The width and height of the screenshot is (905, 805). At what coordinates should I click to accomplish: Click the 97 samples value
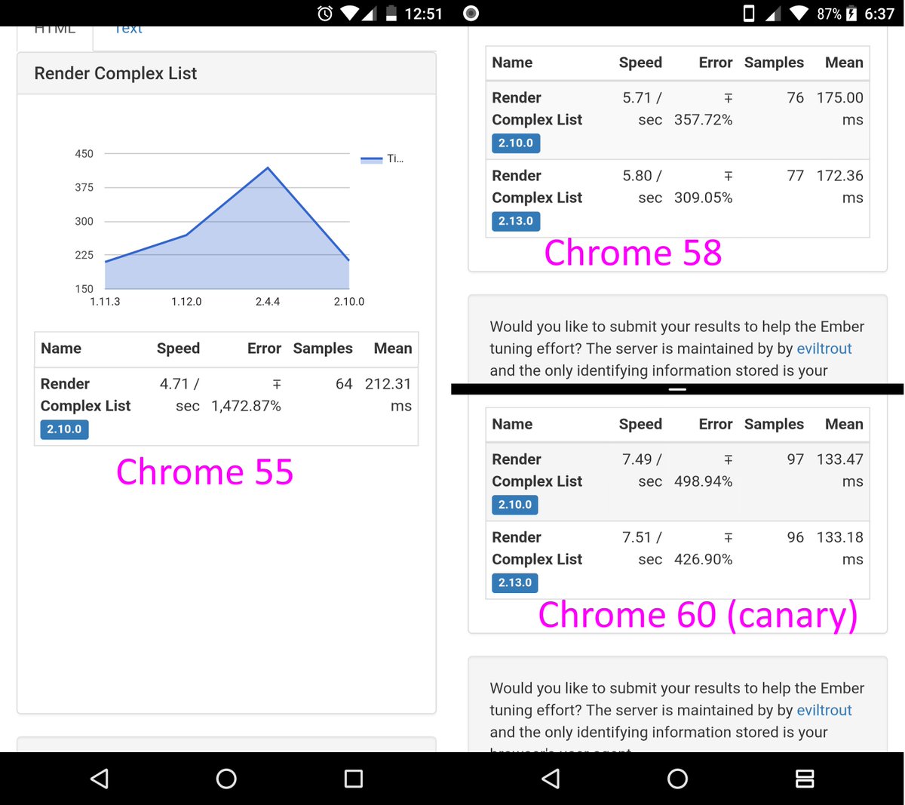796,459
